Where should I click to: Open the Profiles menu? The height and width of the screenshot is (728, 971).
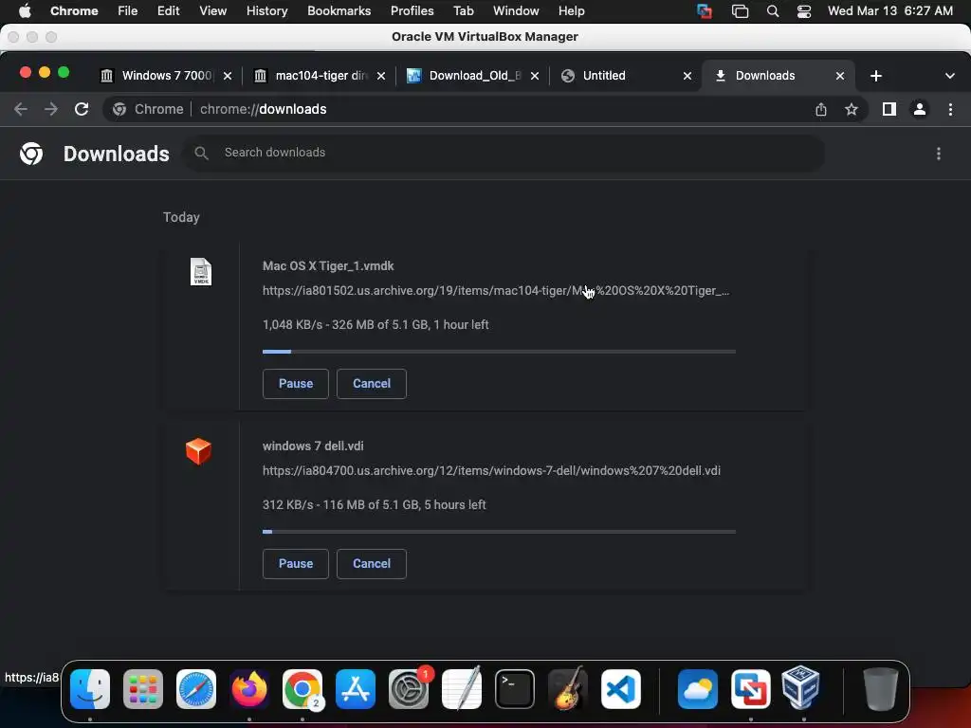coord(412,11)
